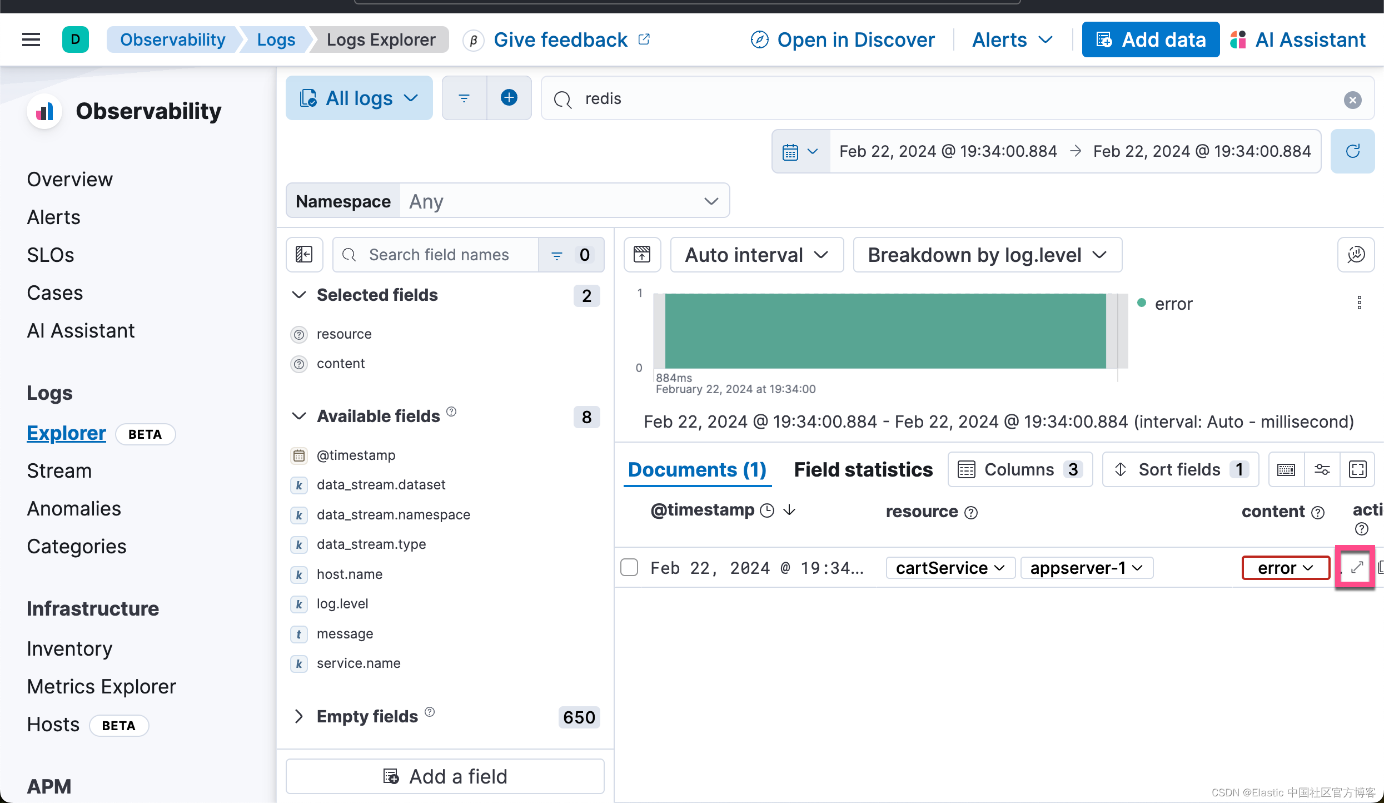Viewport: 1384px width, 803px height.
Task: Collapse the fields sidebar using its panel icon
Action: (304, 254)
